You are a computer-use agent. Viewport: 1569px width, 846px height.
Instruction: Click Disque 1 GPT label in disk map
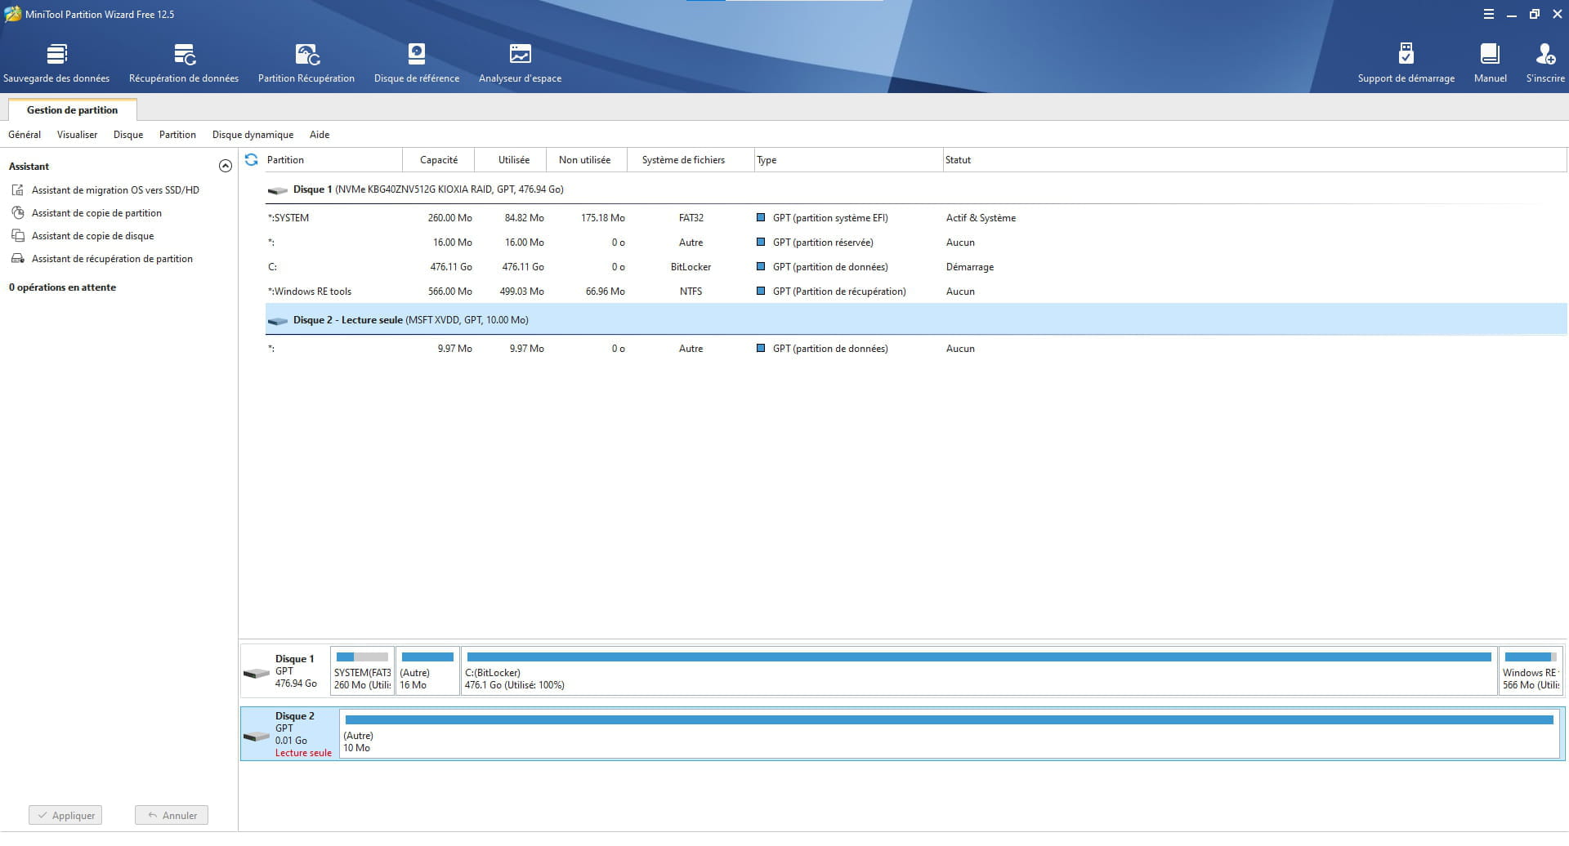click(x=284, y=671)
